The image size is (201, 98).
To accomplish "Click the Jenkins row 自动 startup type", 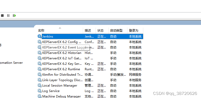I will pos(113,37).
